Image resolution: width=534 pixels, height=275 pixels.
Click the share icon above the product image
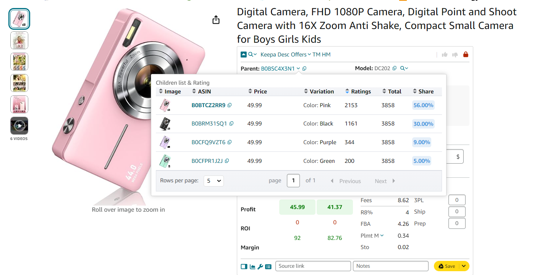coord(216,19)
